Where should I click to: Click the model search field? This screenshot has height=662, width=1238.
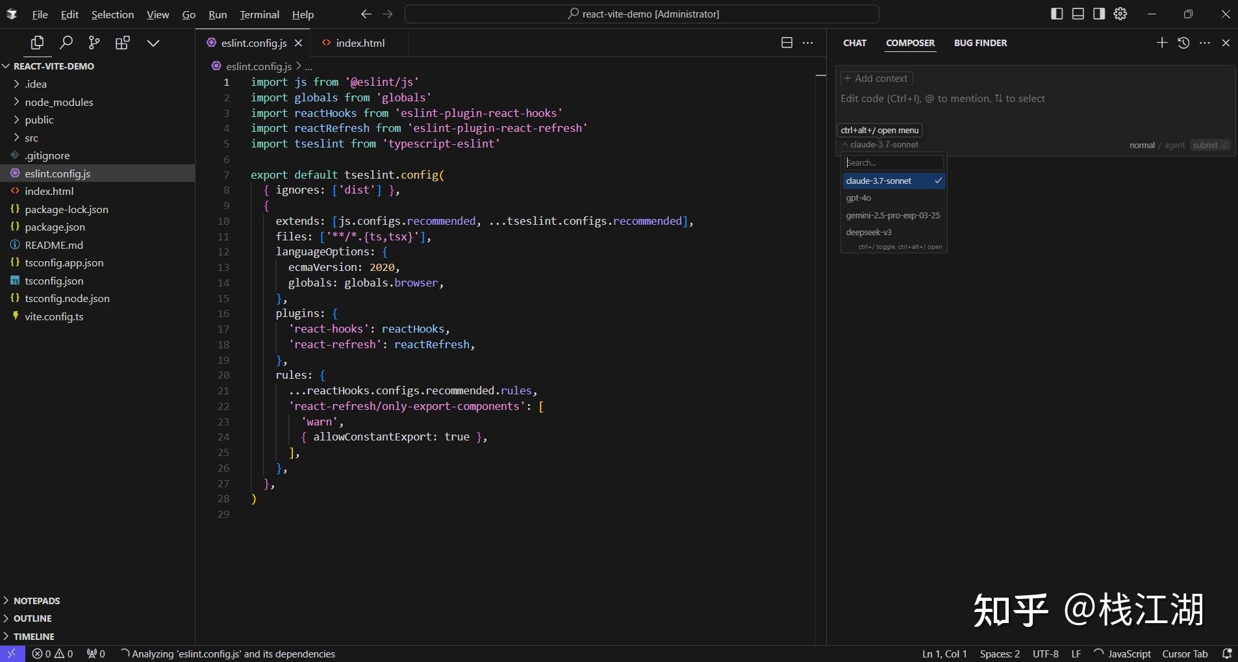pyautogui.click(x=893, y=163)
